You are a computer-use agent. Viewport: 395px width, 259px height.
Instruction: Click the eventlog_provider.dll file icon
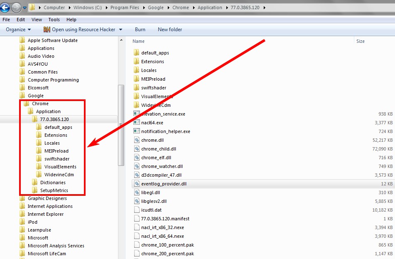coord(137,184)
